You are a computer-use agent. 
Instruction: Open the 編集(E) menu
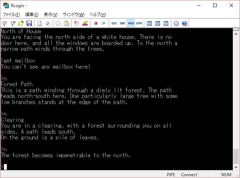[32, 15]
